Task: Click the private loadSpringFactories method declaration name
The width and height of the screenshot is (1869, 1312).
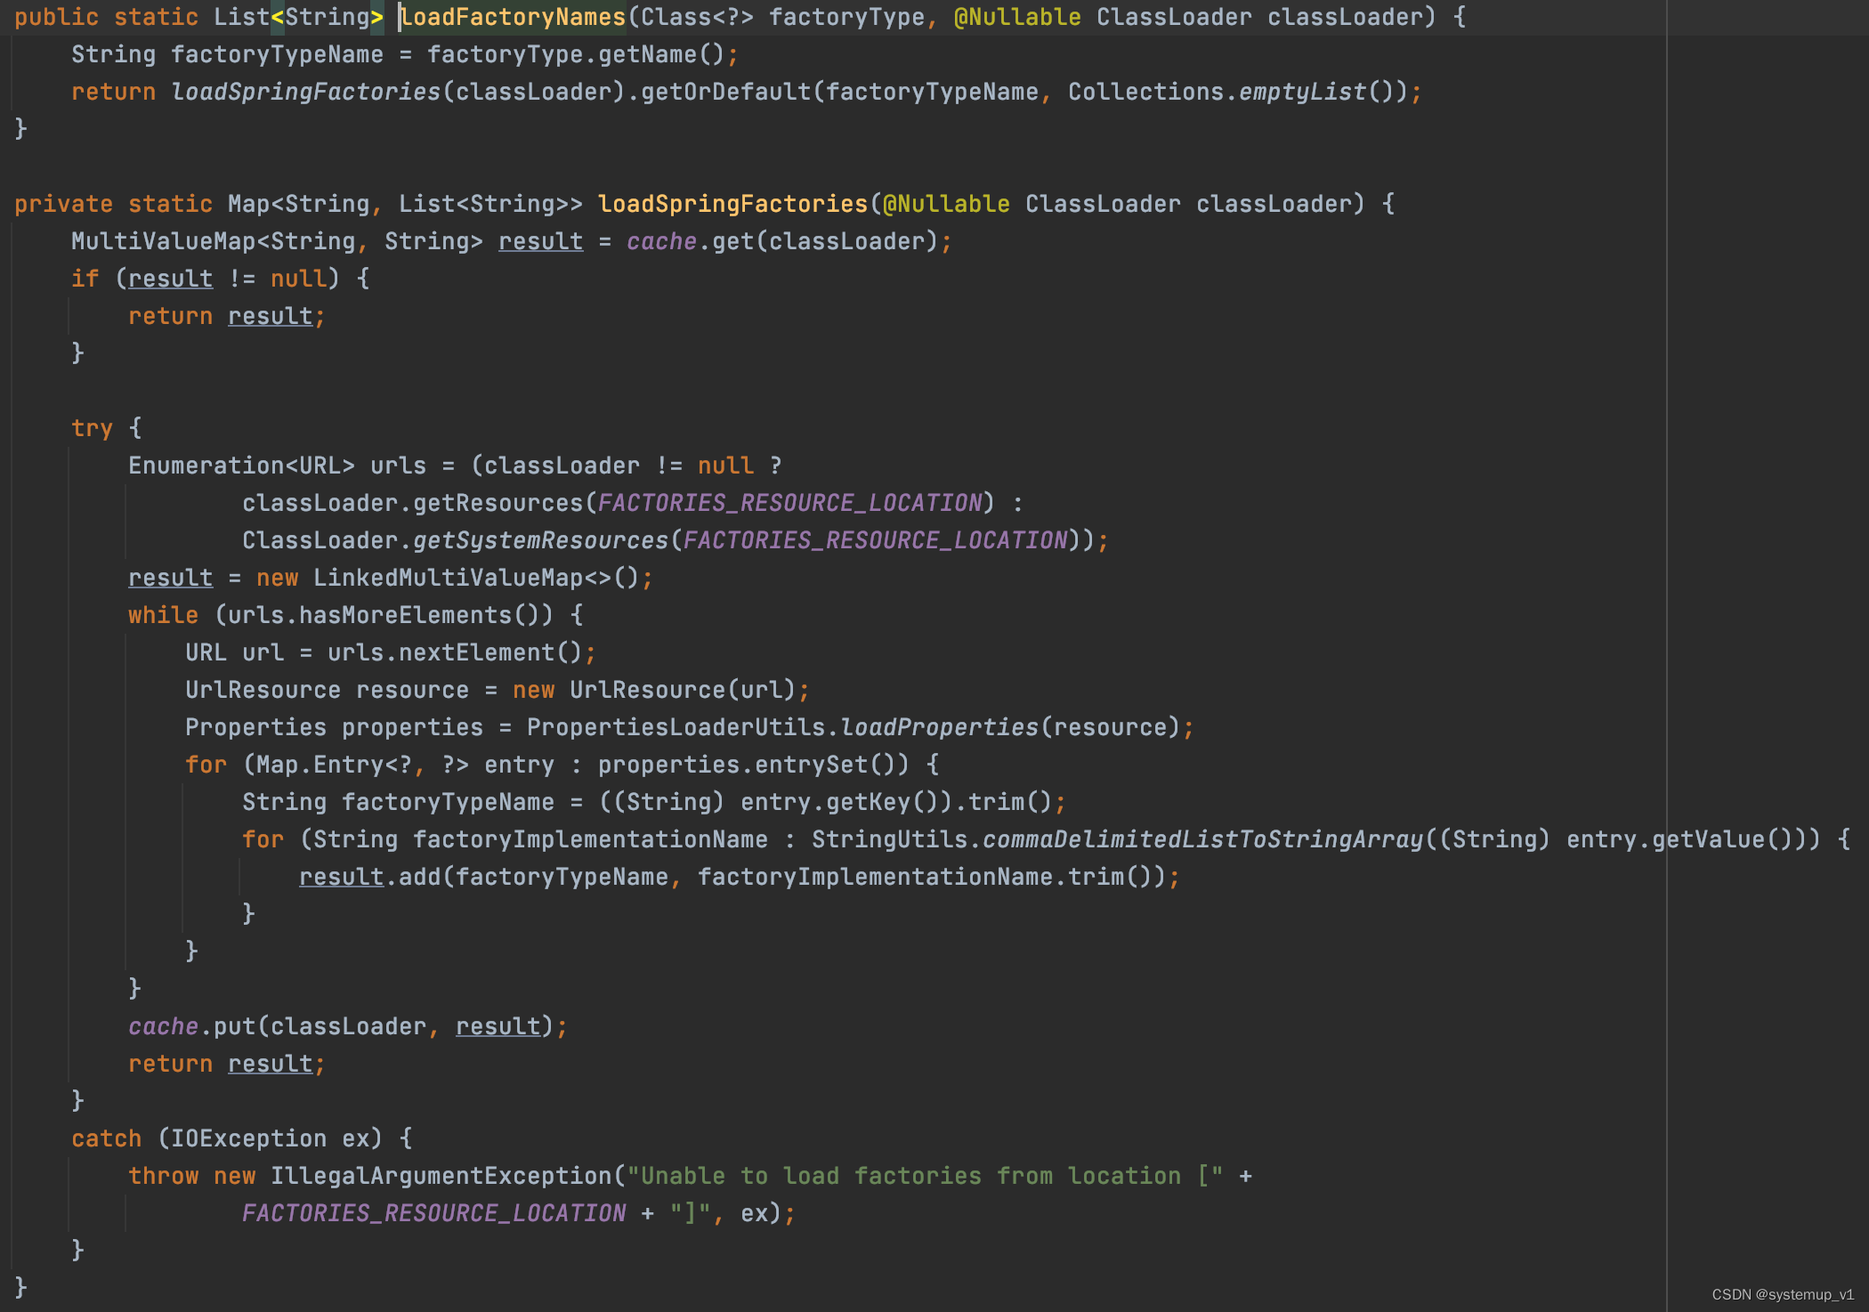Action: tap(732, 204)
